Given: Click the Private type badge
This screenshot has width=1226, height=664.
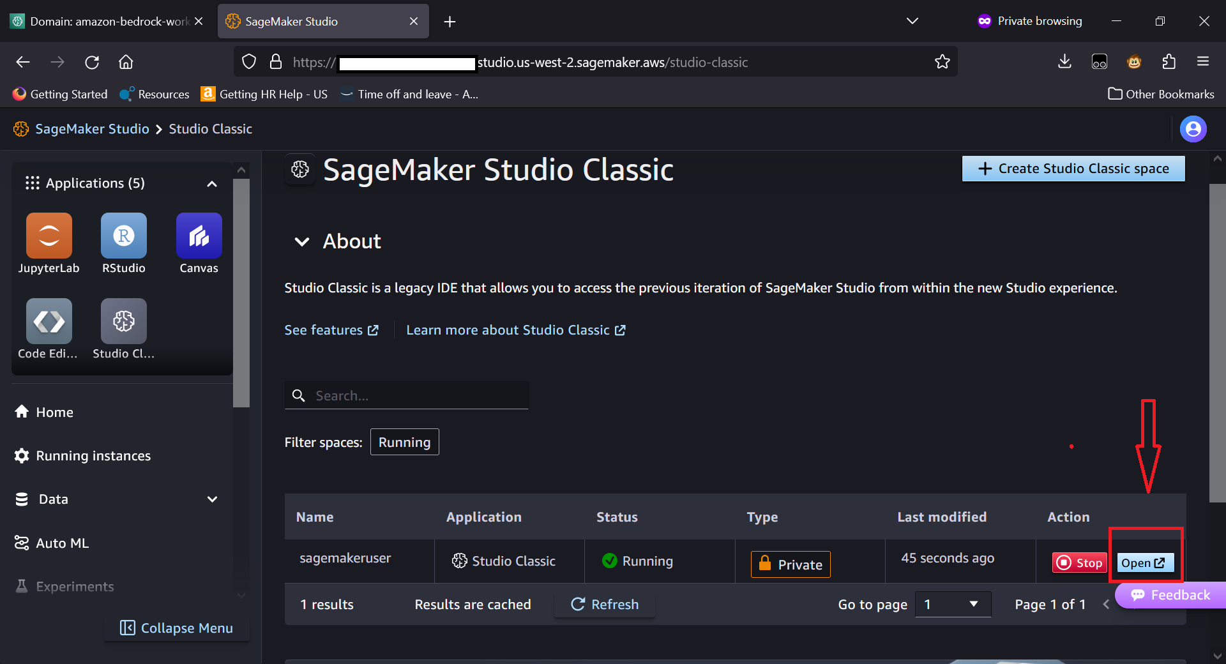Looking at the screenshot, I should coord(791,564).
